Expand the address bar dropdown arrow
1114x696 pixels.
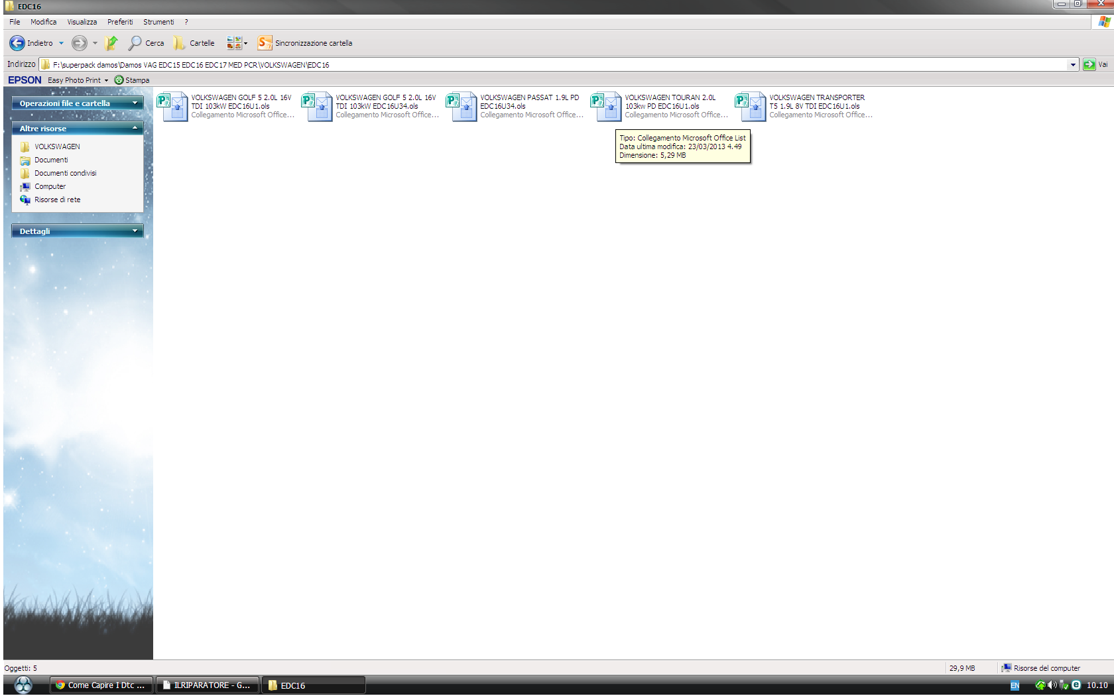[x=1073, y=65]
